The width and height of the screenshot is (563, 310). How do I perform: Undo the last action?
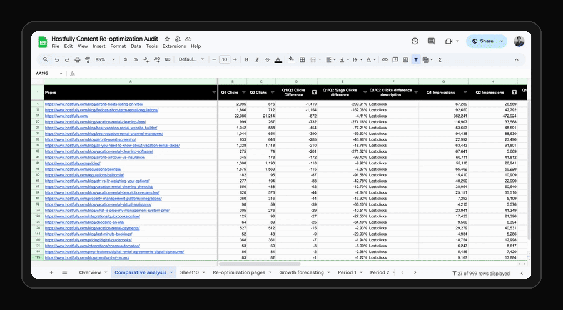[57, 59]
